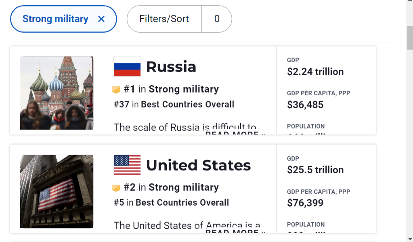Click the badge icon beside #1 Strong military
Viewport: 413px width, 242px height.
[x=116, y=90]
